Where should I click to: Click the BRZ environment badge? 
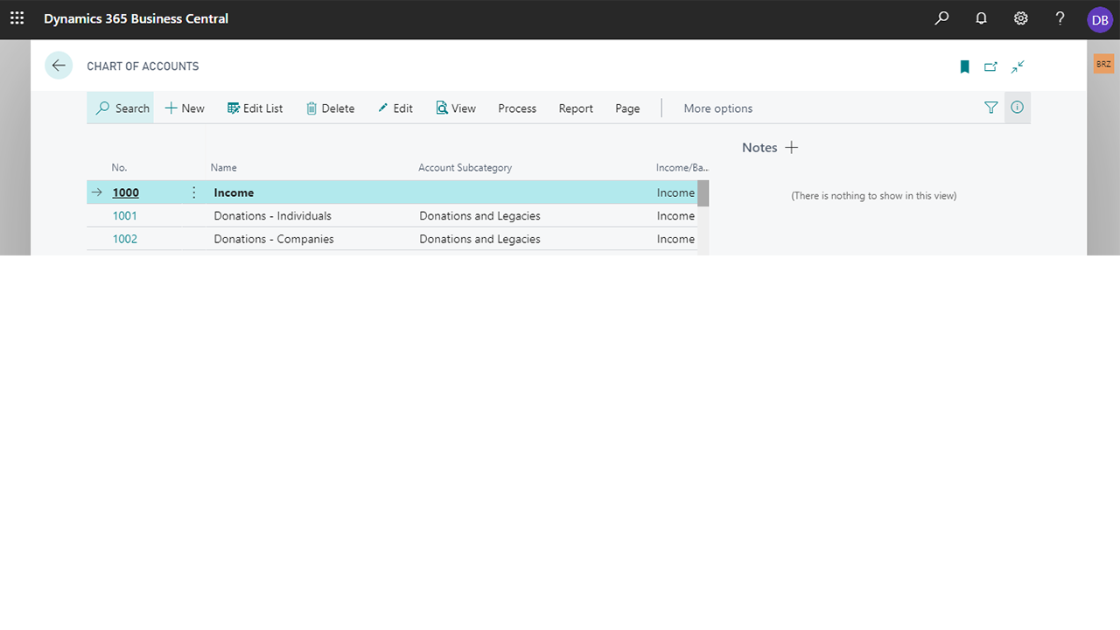click(x=1103, y=64)
